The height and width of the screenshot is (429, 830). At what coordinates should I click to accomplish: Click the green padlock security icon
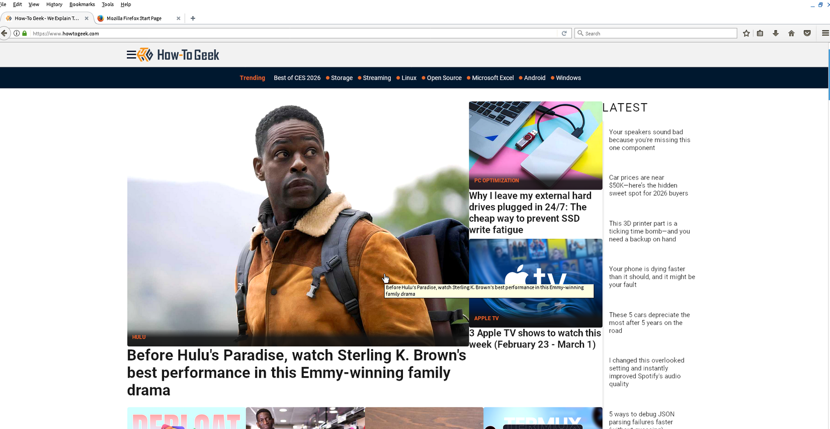click(x=24, y=33)
